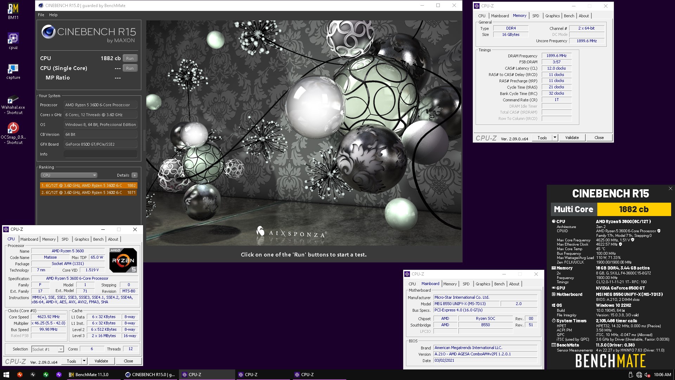Click the BIOS Date field 03/02/2021
This screenshot has width=675, height=380.
485,361
